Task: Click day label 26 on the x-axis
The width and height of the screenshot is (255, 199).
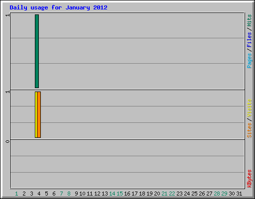Action: coord(202,194)
